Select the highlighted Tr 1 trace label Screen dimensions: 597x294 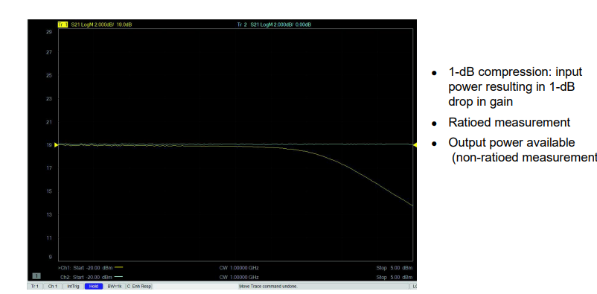click(x=63, y=25)
